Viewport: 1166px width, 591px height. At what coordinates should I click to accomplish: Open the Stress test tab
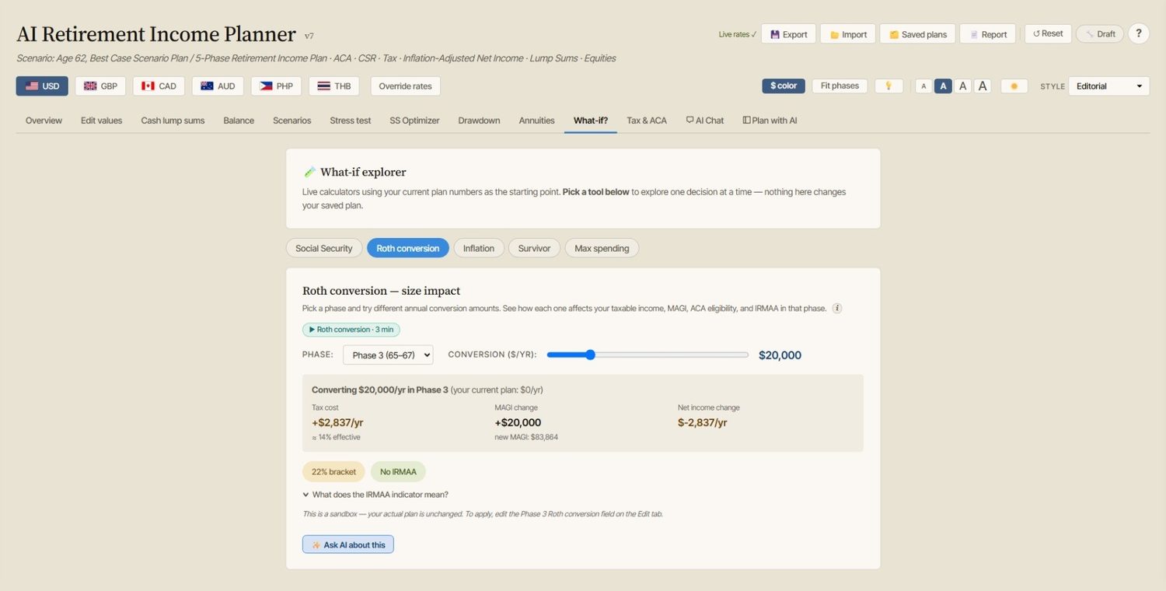(x=350, y=121)
